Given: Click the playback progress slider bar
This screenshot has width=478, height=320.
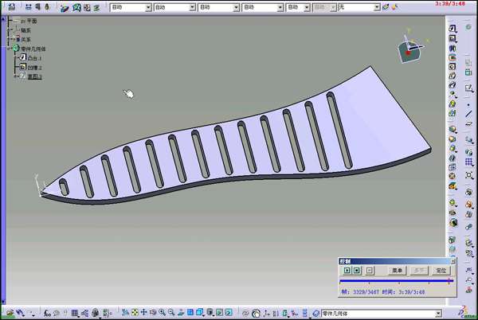Looking at the screenshot, I should (395, 281).
